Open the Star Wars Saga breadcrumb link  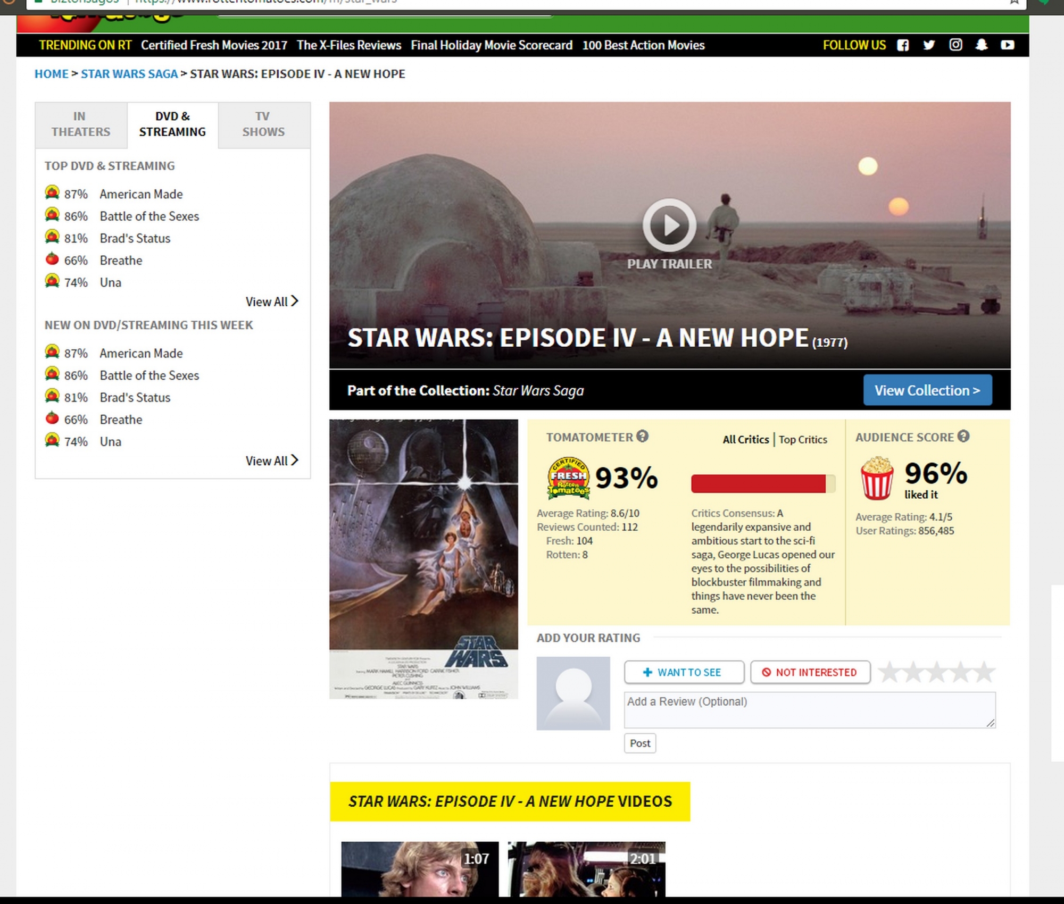(x=129, y=74)
